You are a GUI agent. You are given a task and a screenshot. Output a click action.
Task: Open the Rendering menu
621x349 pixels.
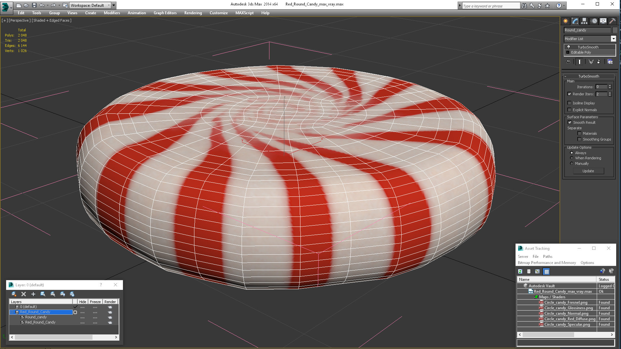tap(193, 13)
